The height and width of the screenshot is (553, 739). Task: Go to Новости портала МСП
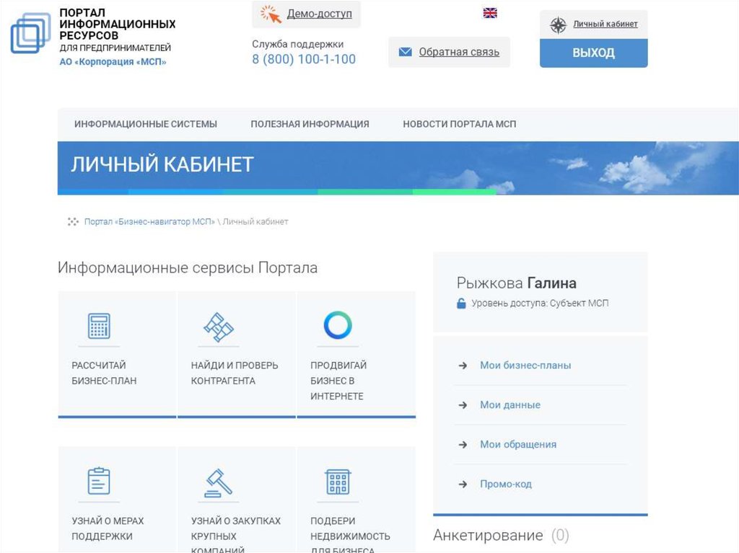459,124
